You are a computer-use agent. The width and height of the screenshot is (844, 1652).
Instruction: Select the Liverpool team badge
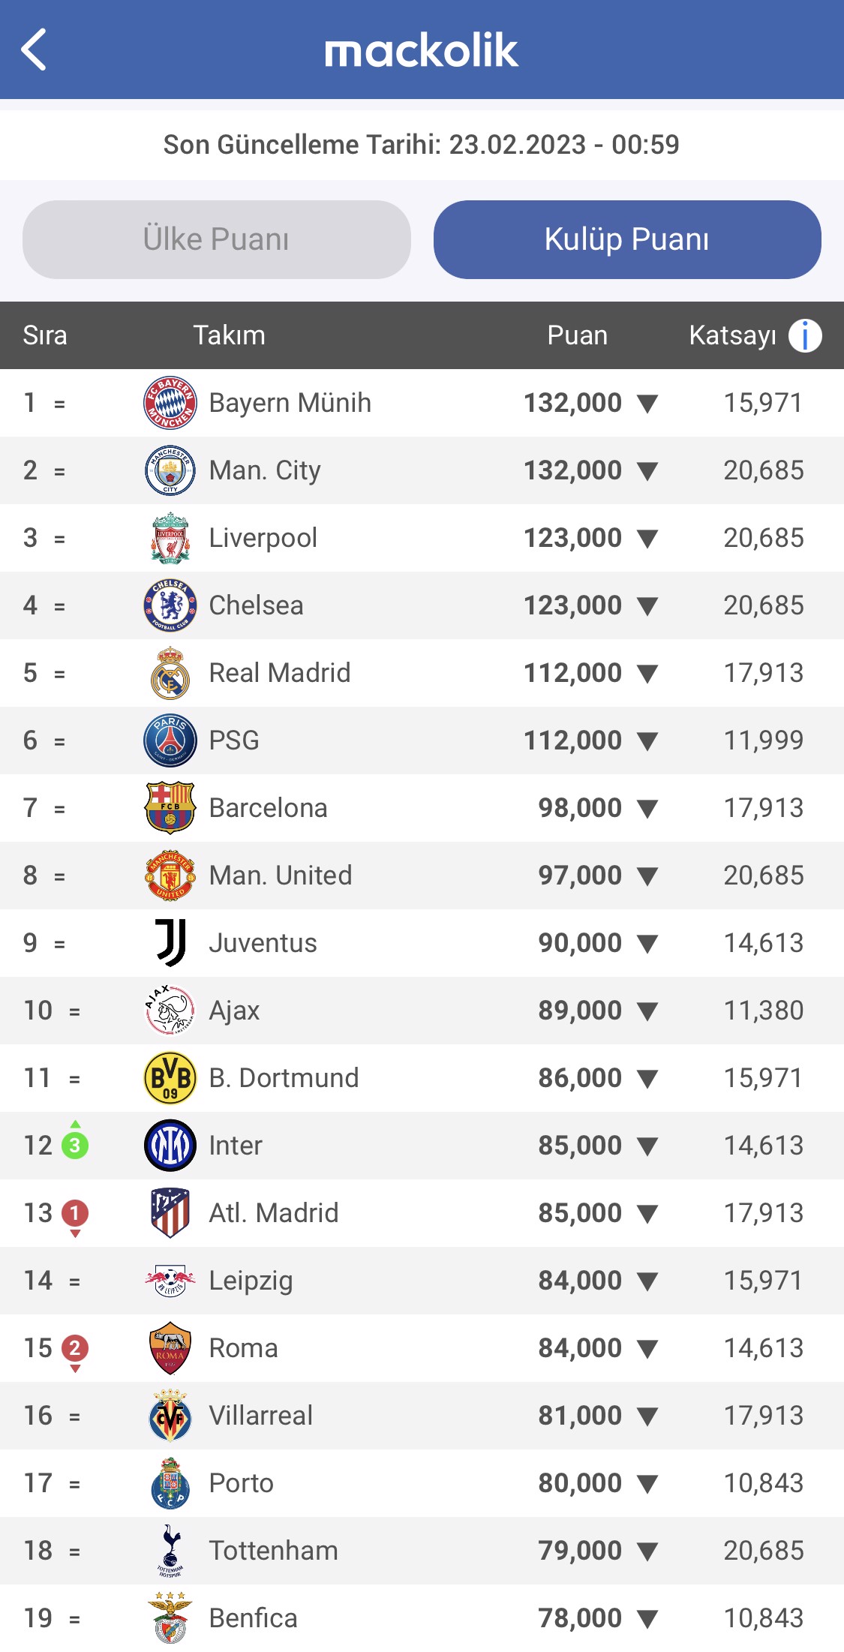(x=170, y=537)
